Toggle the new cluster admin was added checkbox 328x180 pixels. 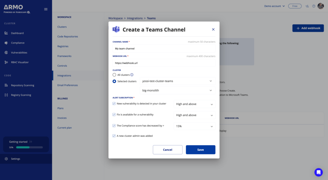[114, 136]
